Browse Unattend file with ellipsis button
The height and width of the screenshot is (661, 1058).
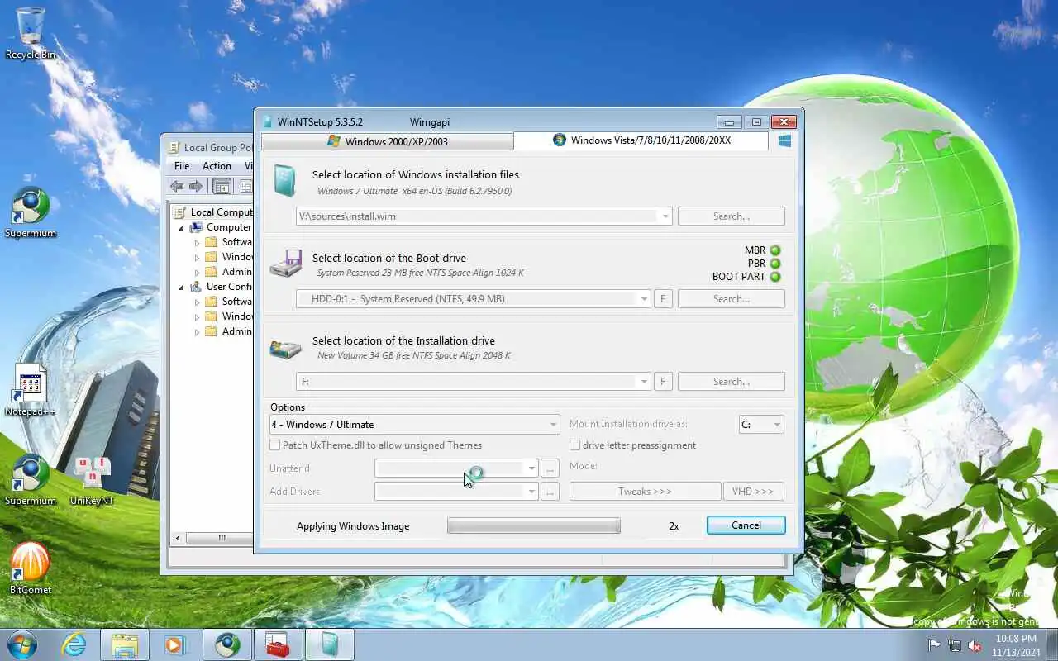tap(550, 468)
